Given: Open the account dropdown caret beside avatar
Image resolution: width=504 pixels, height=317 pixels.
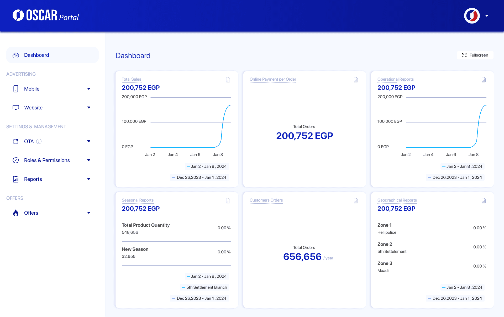Looking at the screenshot, I should point(487,16).
